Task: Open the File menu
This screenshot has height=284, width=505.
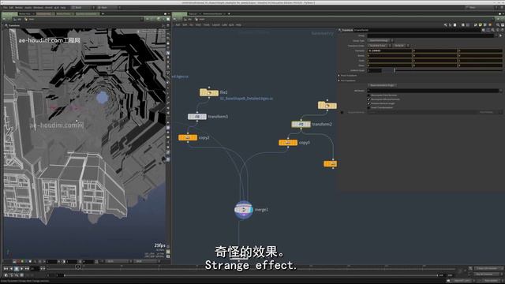Action: pyautogui.click(x=6, y=7)
